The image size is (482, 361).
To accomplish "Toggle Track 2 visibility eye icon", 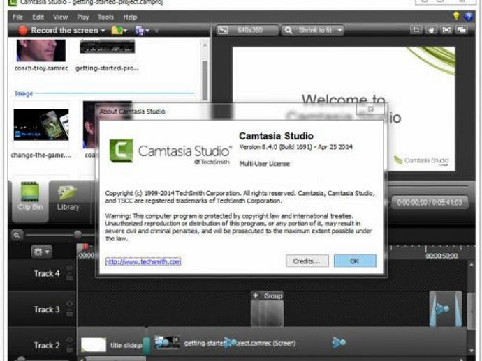I will coord(69,340).
